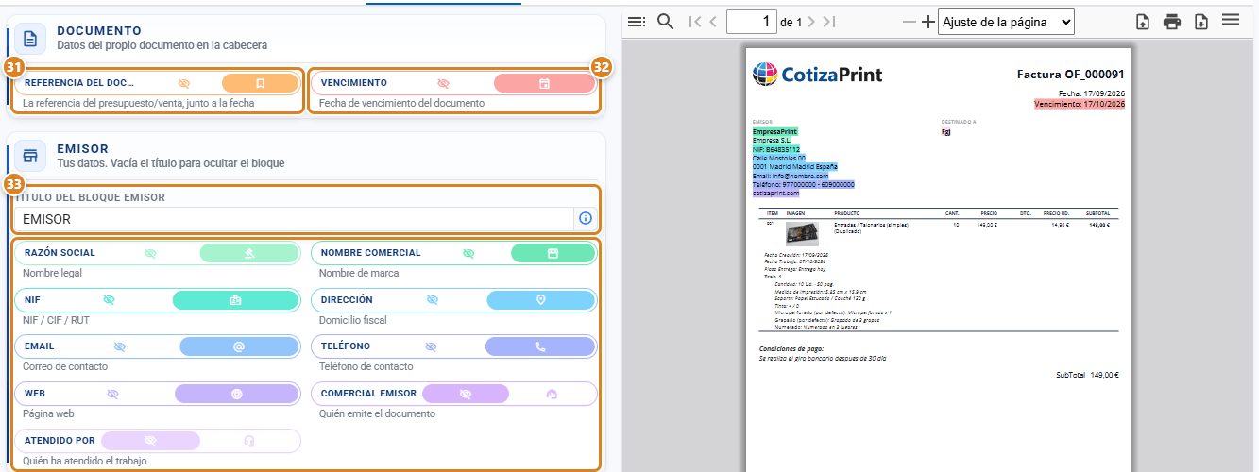
Task: Toggle the PDF viewer sidebar
Action: [x=637, y=22]
